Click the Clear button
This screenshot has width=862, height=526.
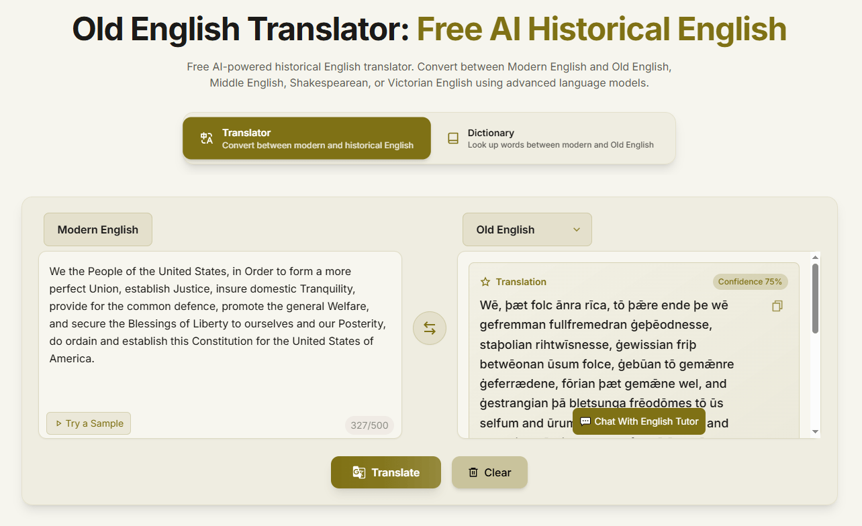[489, 472]
